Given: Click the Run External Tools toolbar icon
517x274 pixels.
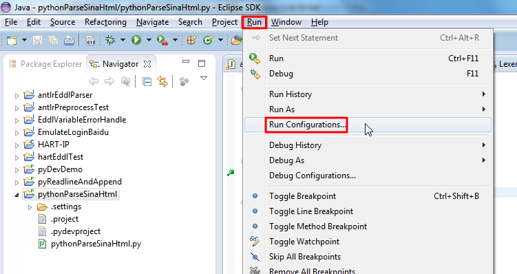Looking at the screenshot, I should tap(162, 40).
